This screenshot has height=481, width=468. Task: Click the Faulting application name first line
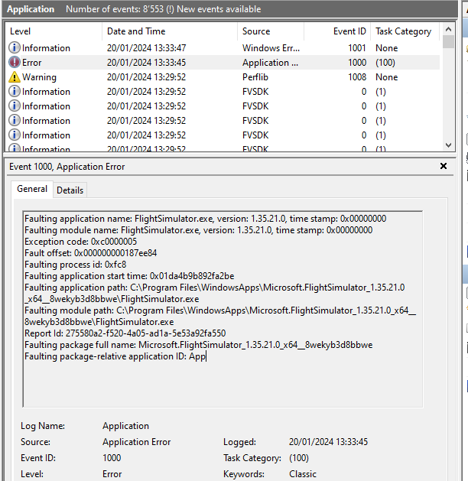click(x=205, y=219)
